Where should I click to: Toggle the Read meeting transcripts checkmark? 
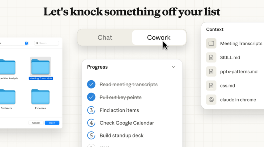click(91, 85)
